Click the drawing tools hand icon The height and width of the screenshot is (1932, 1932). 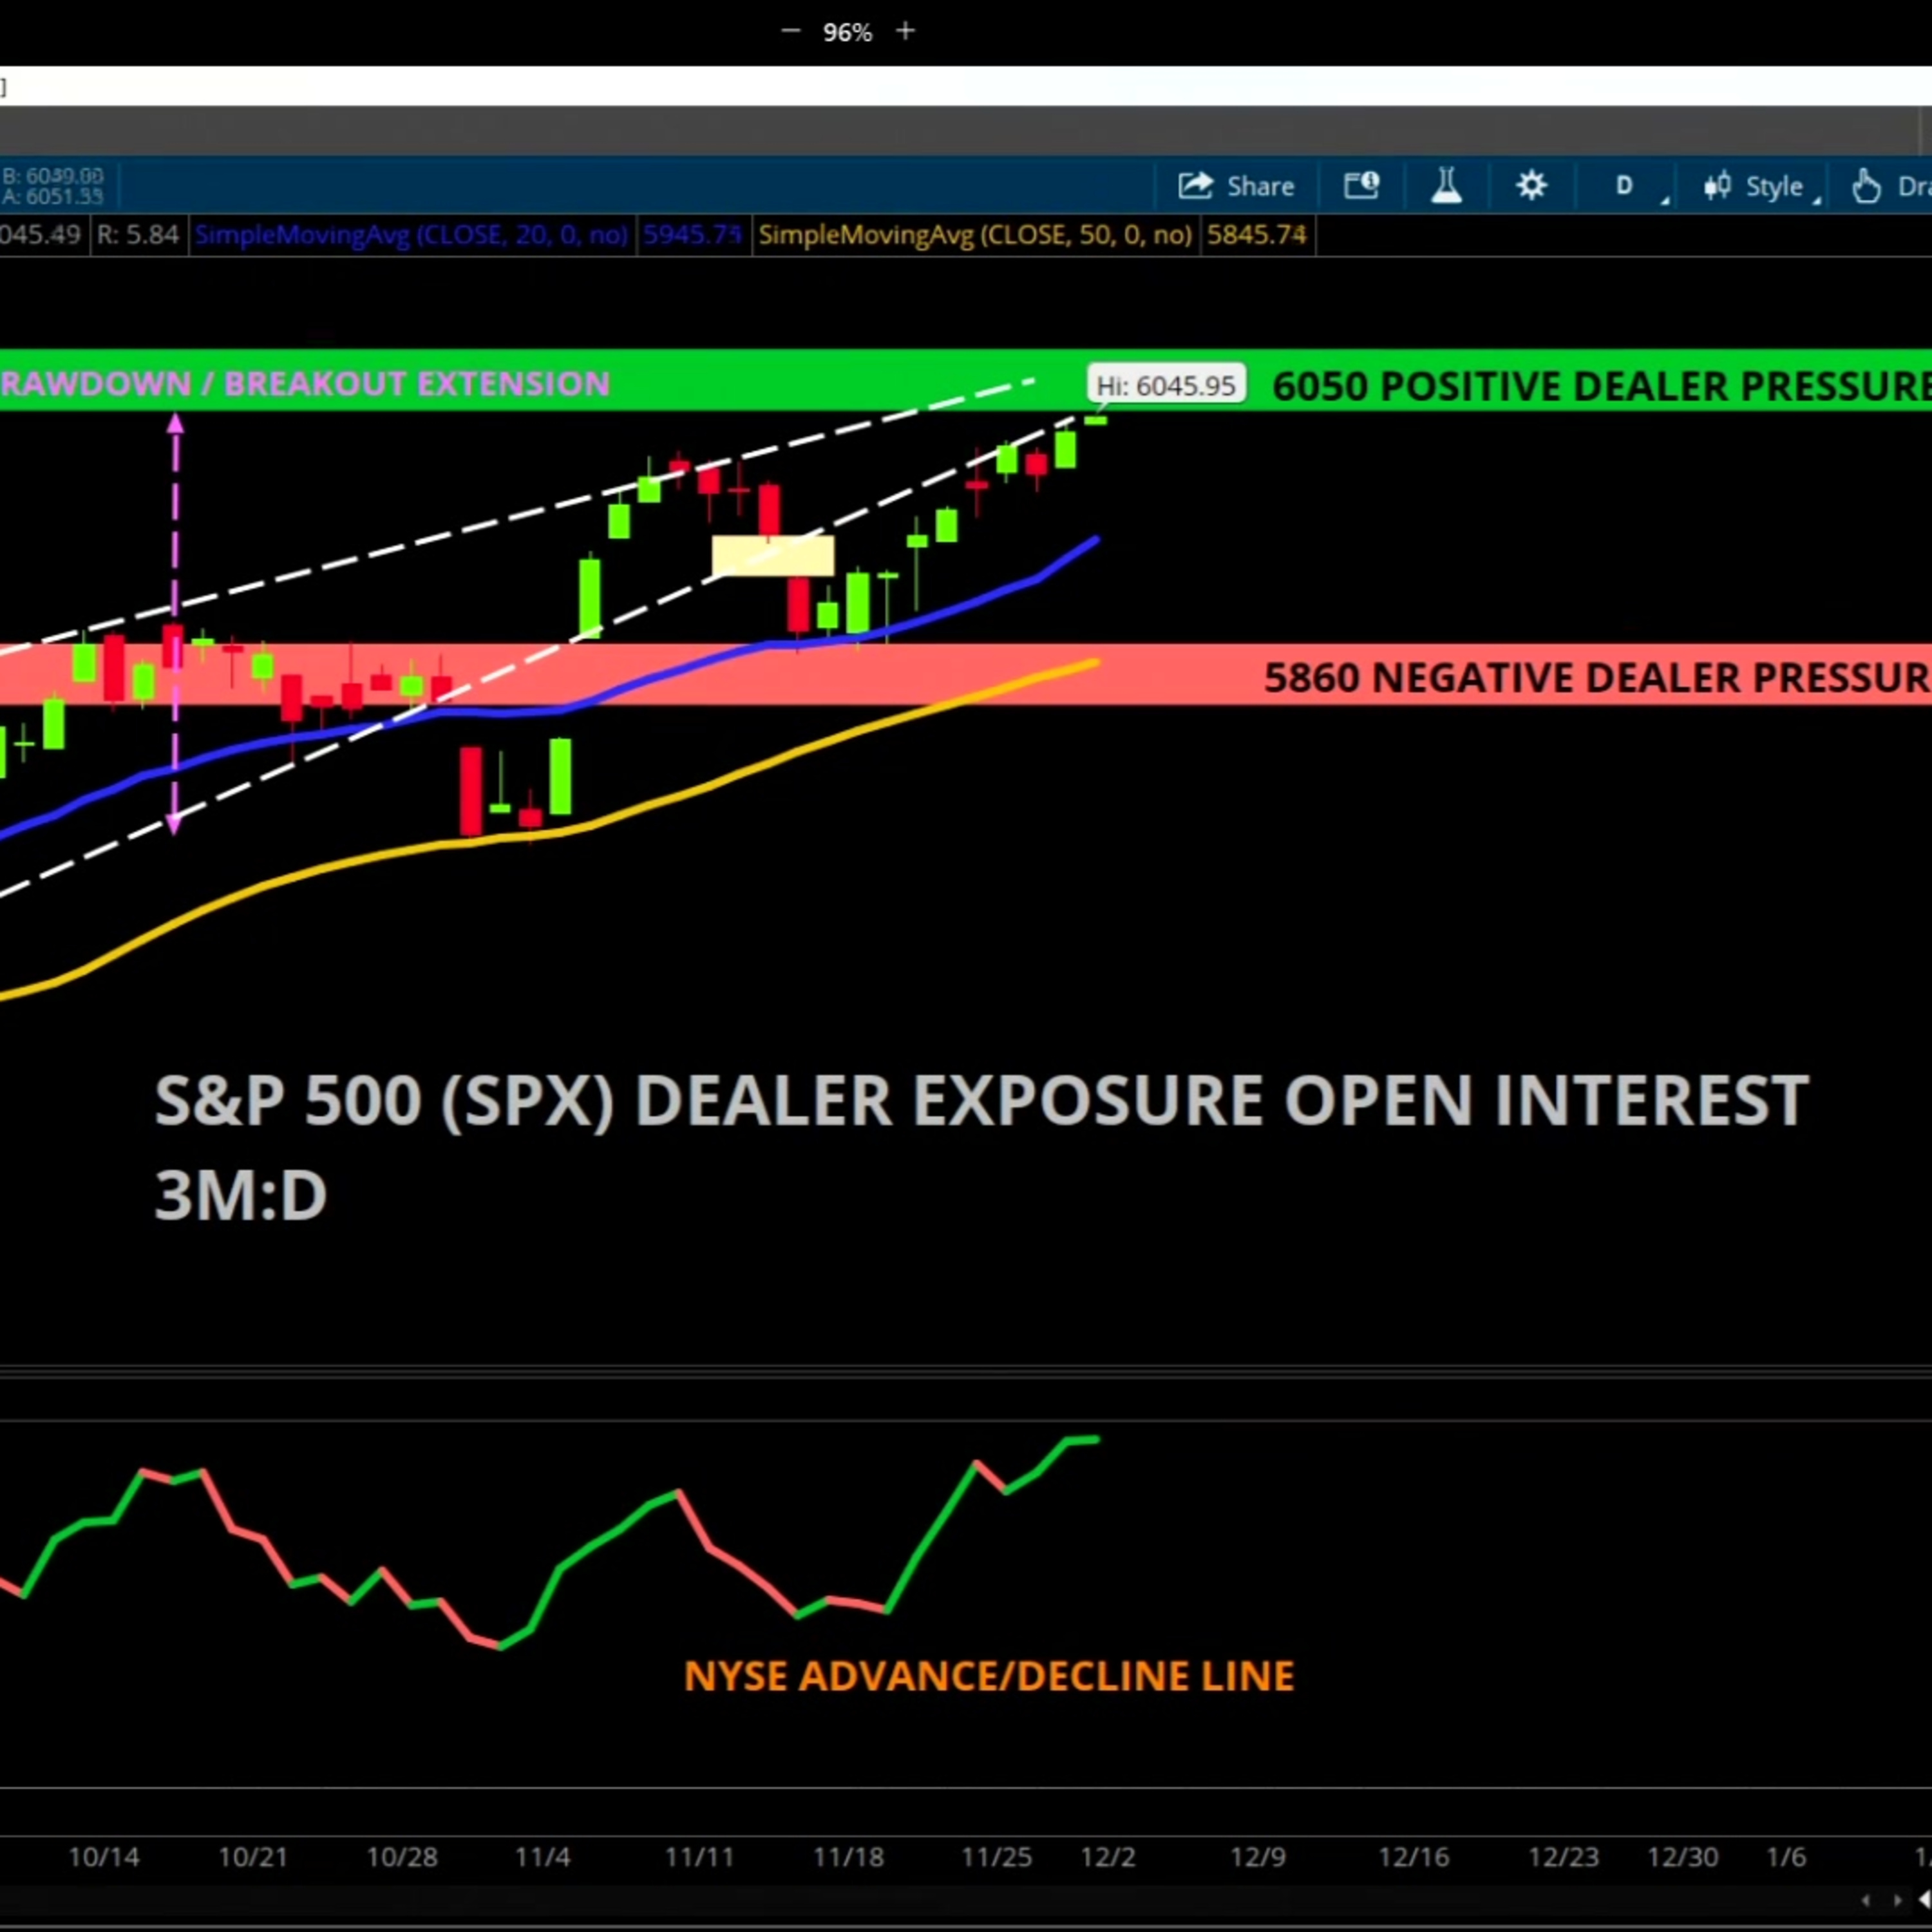tap(1867, 187)
